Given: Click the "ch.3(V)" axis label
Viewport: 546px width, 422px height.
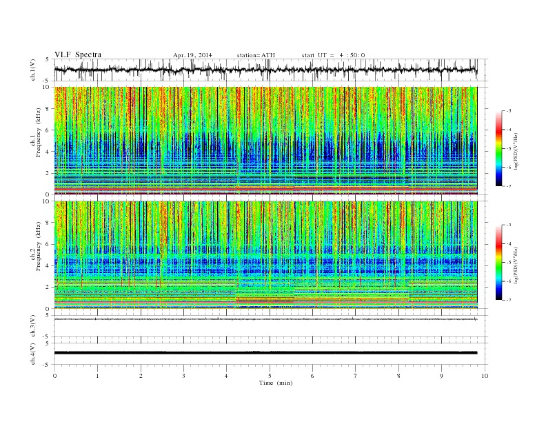Looking at the screenshot, I should [33, 326].
